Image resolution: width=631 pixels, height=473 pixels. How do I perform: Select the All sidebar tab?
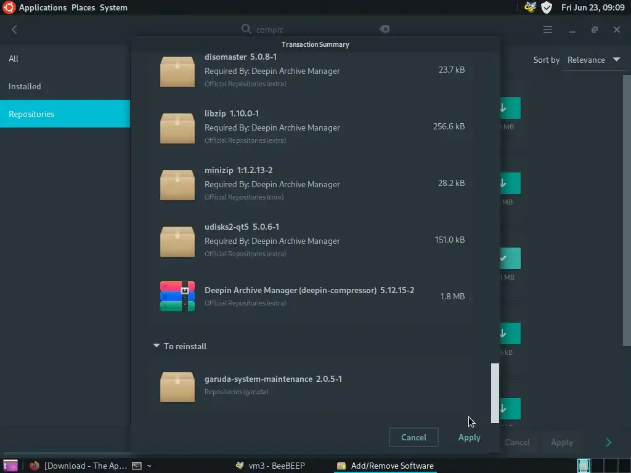pos(65,59)
